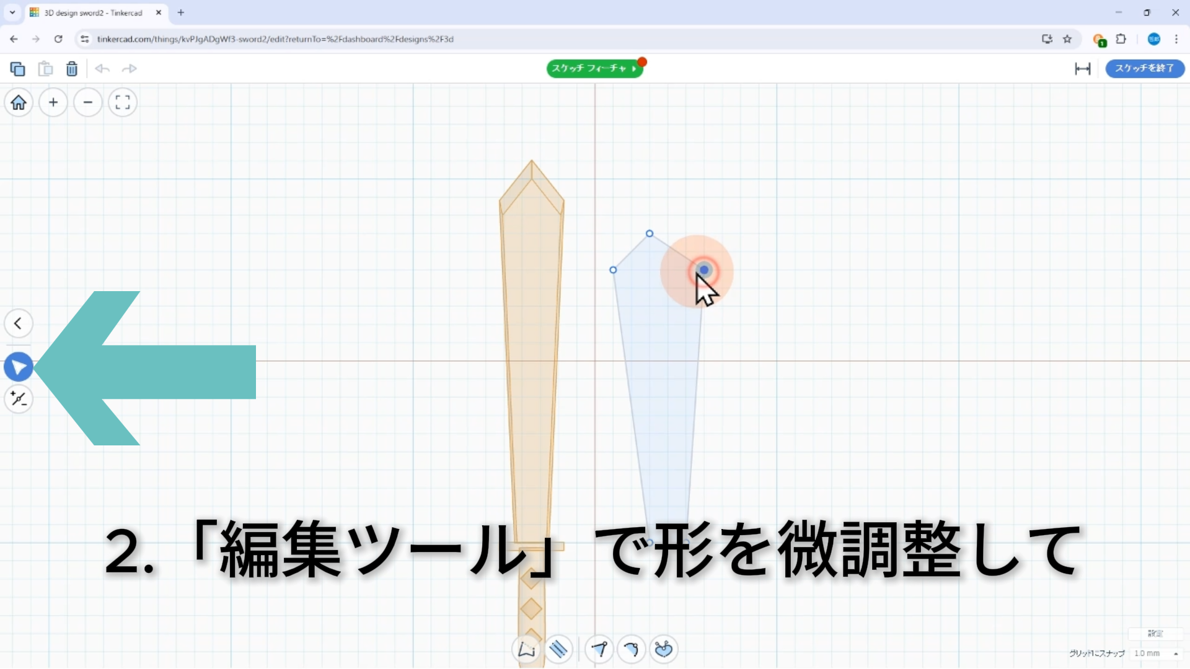
Task: Collapse the left tool panel chevron
Action: (x=19, y=323)
